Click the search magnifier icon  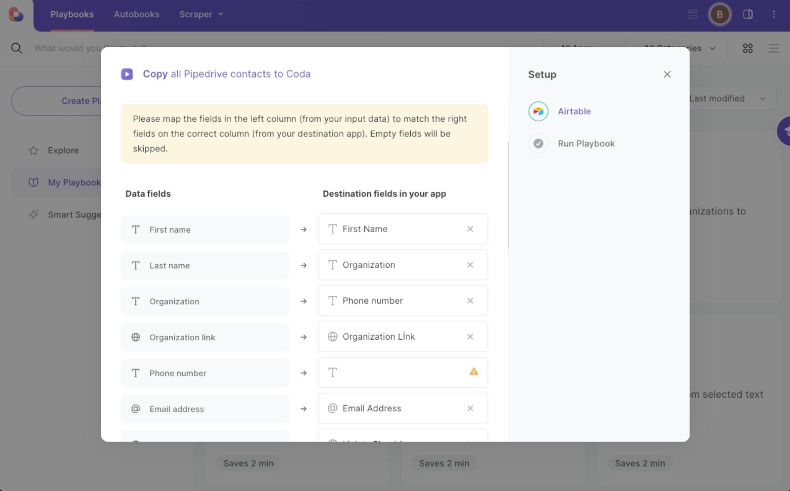click(x=16, y=48)
